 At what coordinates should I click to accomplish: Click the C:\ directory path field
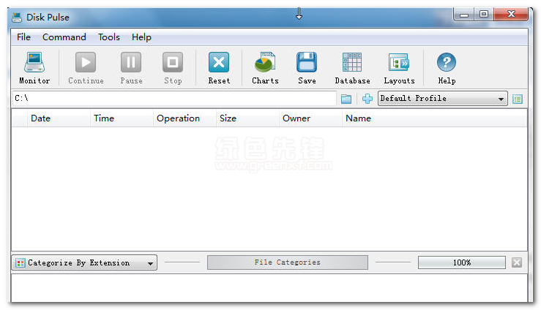(174, 99)
